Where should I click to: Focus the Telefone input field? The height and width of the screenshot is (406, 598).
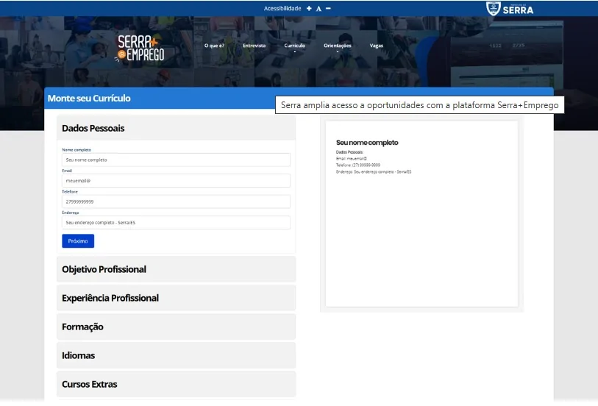(x=176, y=202)
